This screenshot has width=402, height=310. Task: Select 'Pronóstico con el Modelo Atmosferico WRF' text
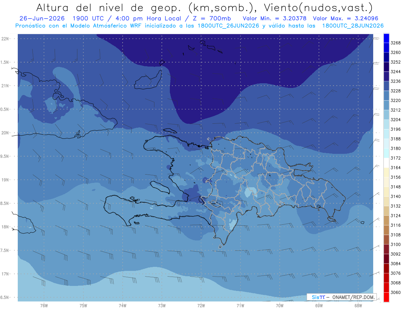[79, 26]
